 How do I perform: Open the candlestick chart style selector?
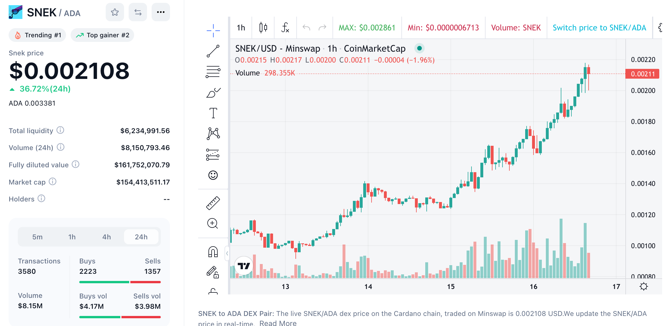point(263,28)
